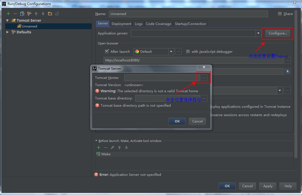The image size is (302, 195).
Task: Edit before launch task pencil icon
Action: pyautogui.click(x=113, y=147)
